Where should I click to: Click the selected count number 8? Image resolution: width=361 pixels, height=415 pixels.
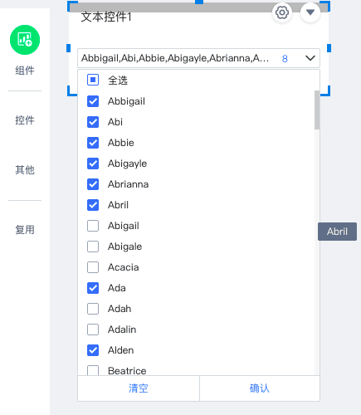[x=285, y=59]
